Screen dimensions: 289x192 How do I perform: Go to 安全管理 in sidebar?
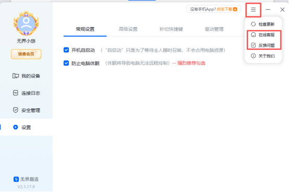pos(26,110)
